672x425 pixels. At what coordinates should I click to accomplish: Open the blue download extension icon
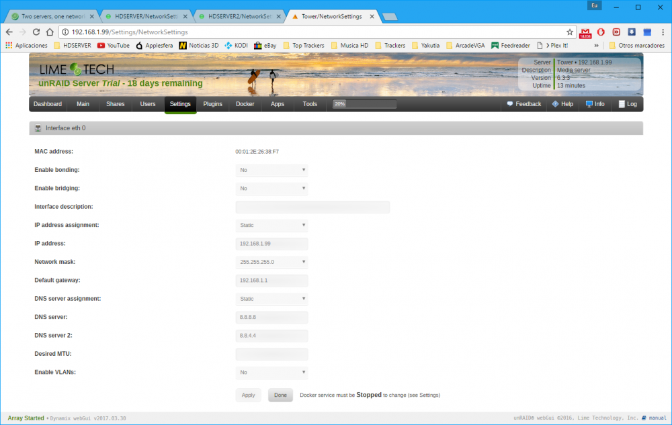632,32
